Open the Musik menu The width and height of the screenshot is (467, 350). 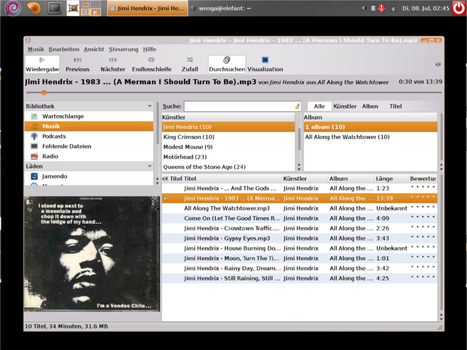click(36, 49)
